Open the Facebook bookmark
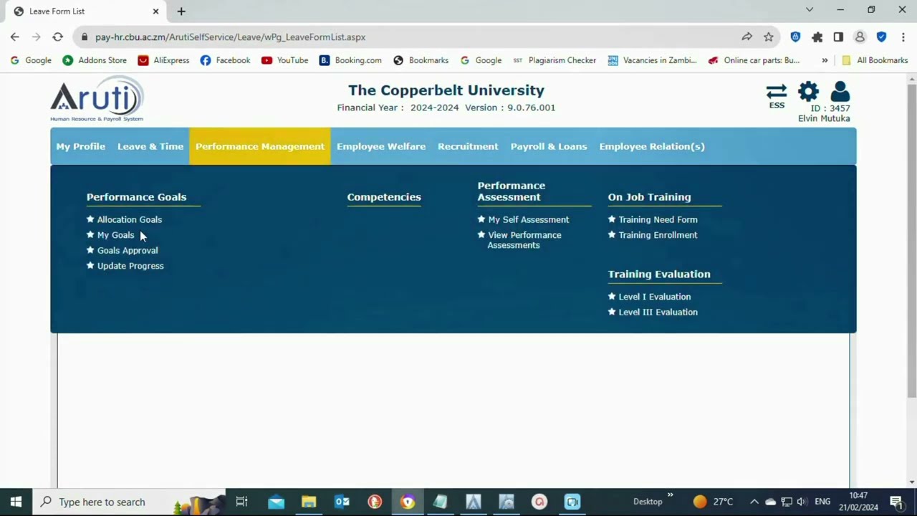 coord(225,60)
